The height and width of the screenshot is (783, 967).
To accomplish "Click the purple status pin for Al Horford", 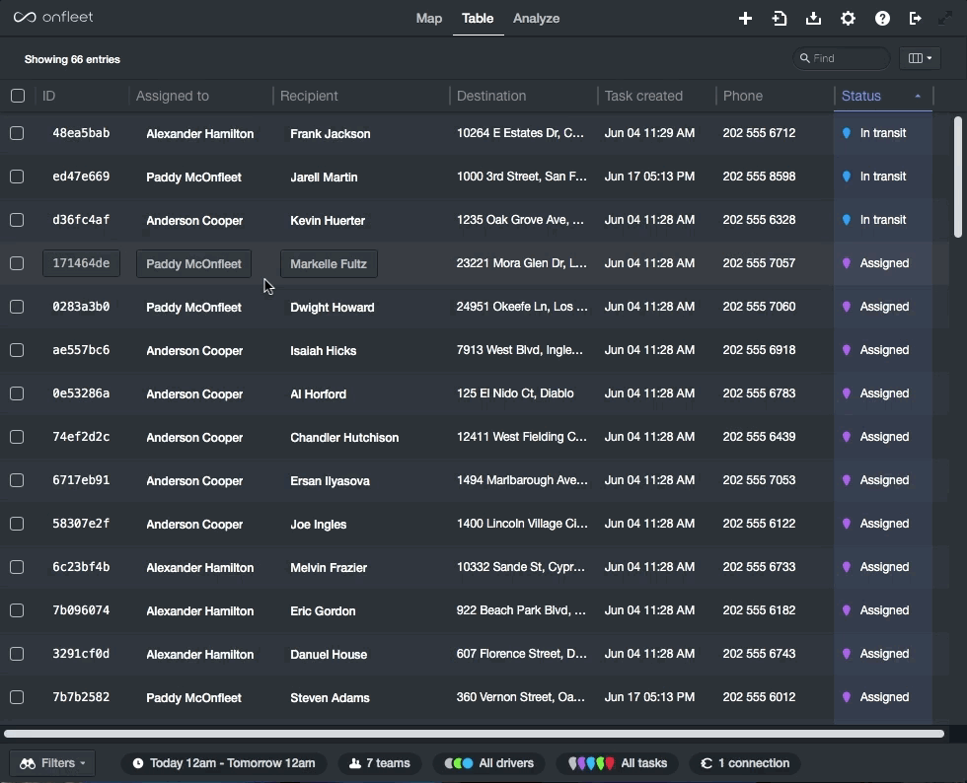I will point(847,393).
